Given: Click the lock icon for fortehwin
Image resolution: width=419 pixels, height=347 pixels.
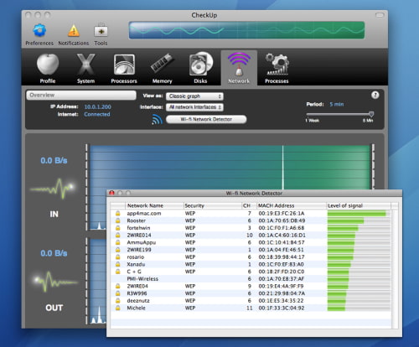Looking at the screenshot, I should pos(118,228).
